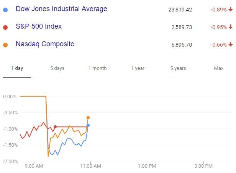Switch to the 1 month tab
236x173 pixels.
coord(97,68)
